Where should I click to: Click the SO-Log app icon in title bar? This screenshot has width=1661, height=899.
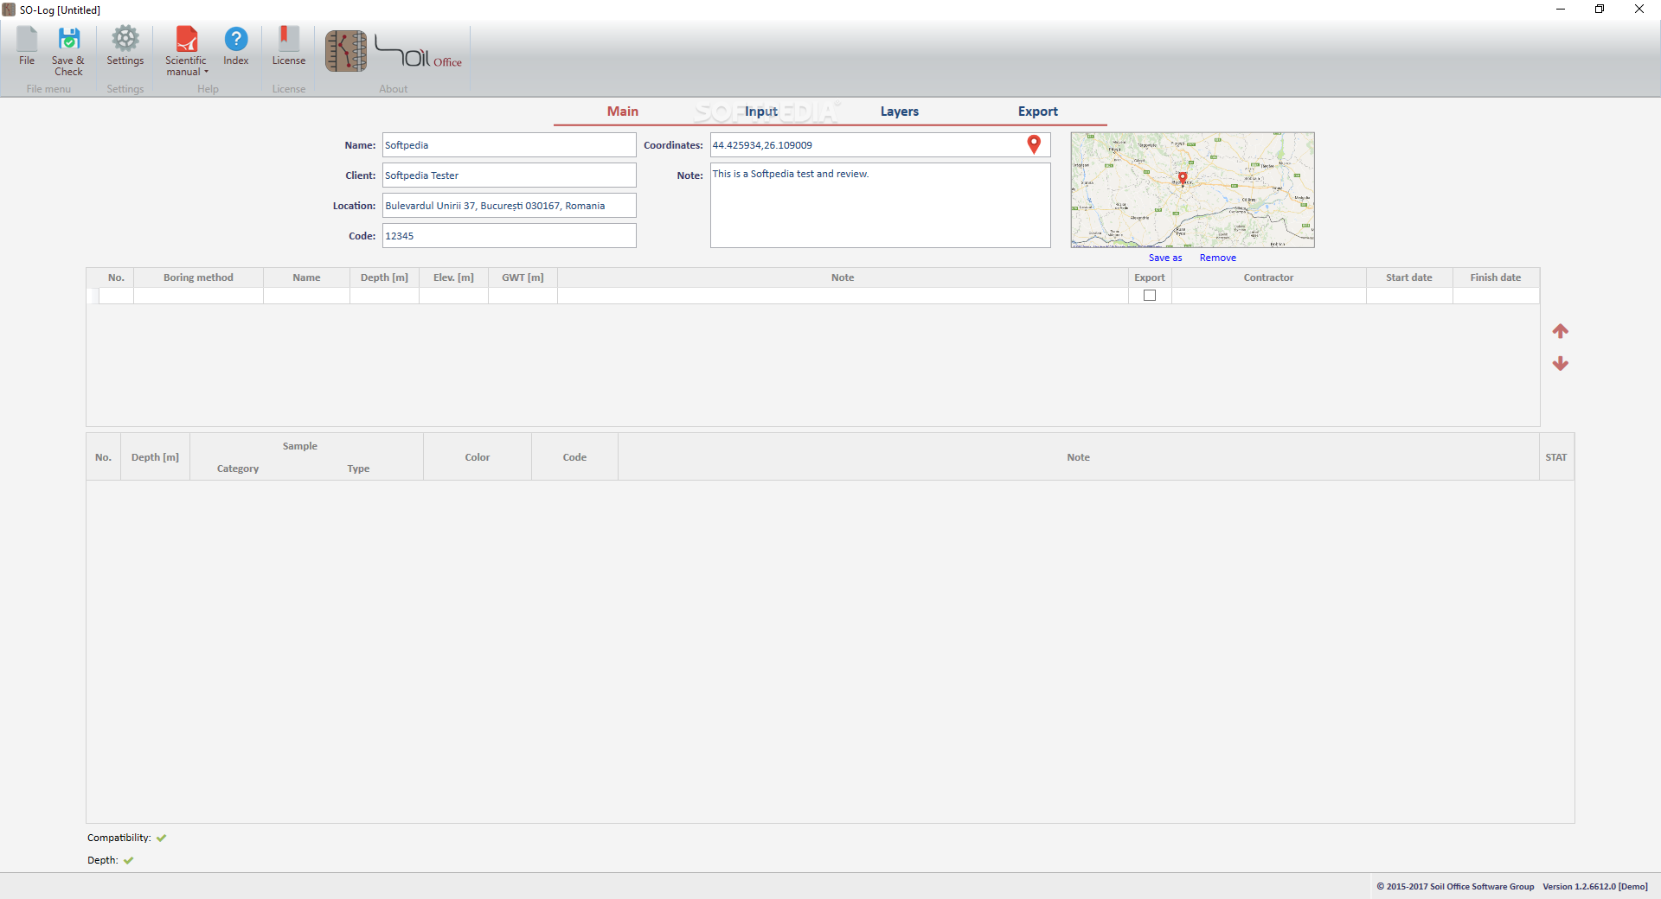coord(9,10)
